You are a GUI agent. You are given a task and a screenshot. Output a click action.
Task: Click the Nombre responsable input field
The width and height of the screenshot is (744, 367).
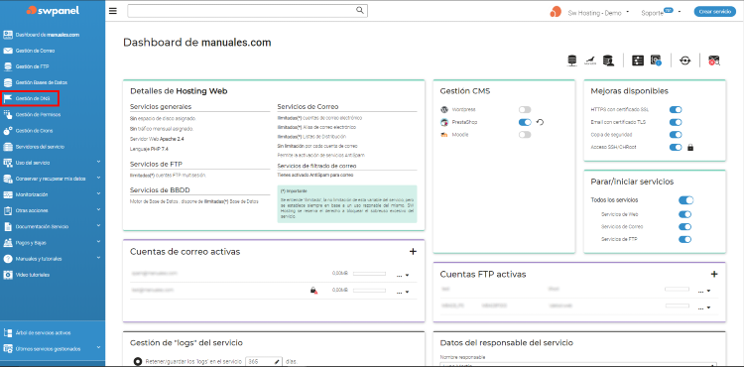578,365
